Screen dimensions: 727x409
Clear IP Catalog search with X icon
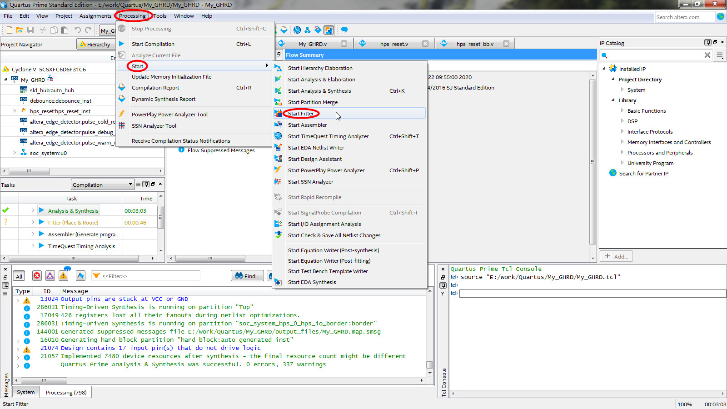(707, 55)
